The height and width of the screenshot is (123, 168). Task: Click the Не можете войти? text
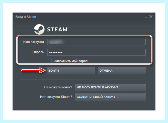click(x=58, y=87)
